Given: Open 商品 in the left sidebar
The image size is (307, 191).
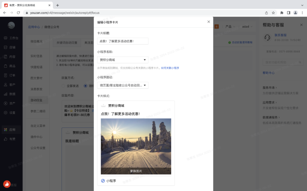Looking at the screenshot, I should click(11, 66).
